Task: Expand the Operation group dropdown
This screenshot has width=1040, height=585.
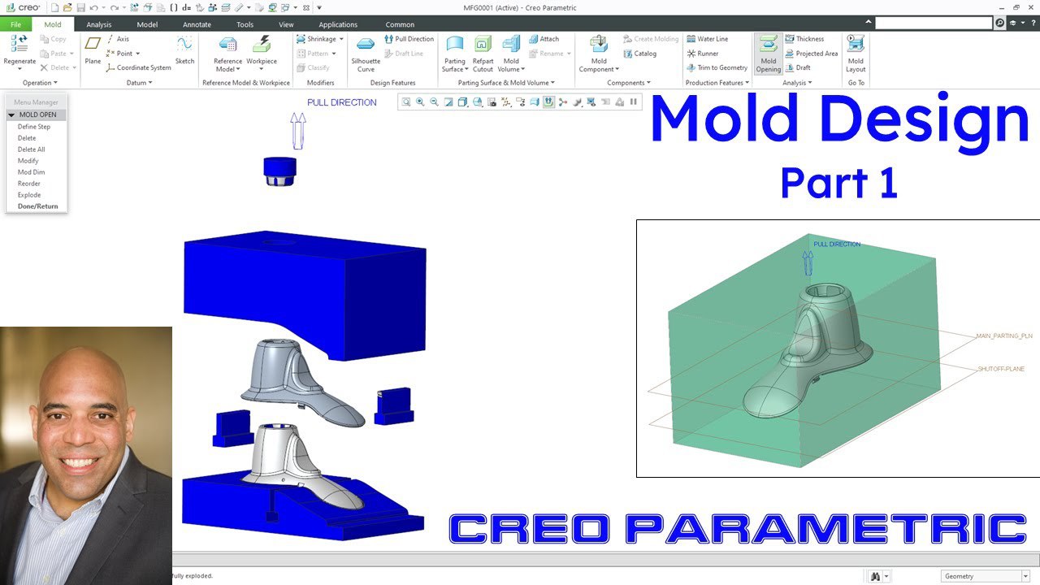Action: tap(40, 83)
